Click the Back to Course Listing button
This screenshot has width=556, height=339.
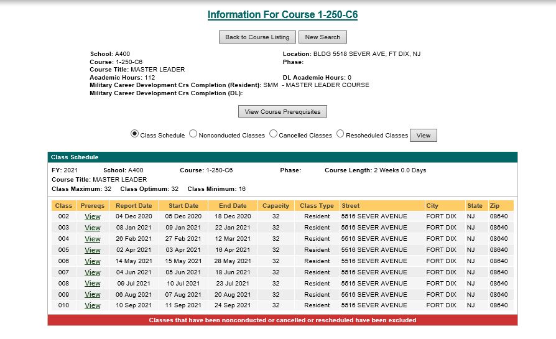(257, 37)
